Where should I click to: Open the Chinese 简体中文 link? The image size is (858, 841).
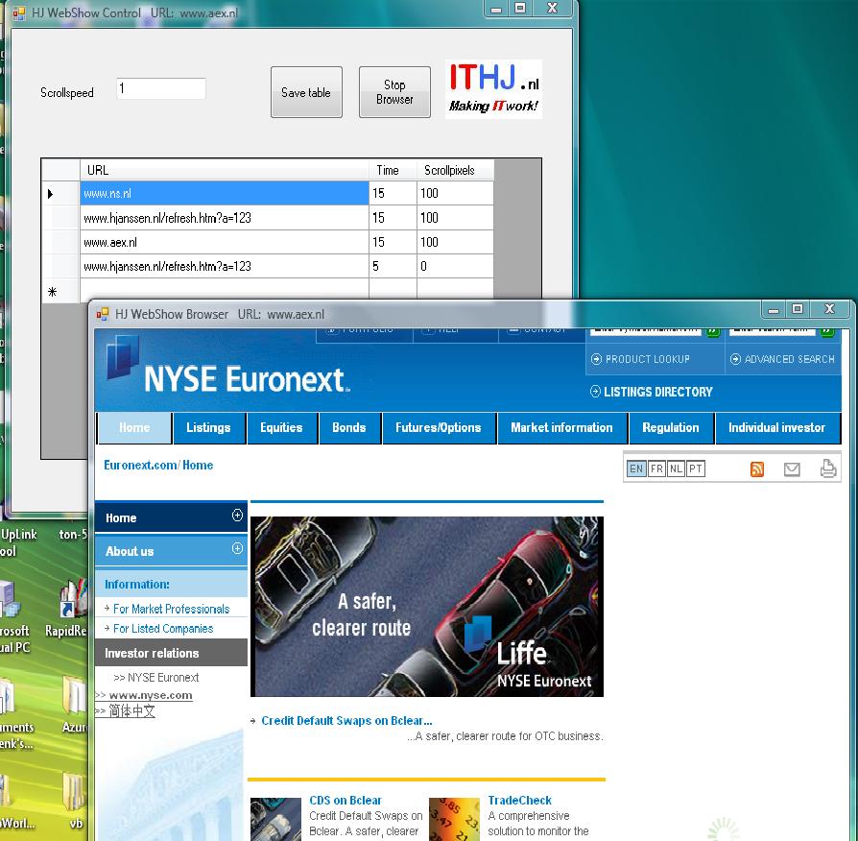[131, 711]
